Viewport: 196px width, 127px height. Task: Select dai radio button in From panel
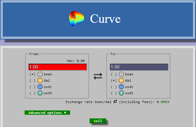click(32, 81)
